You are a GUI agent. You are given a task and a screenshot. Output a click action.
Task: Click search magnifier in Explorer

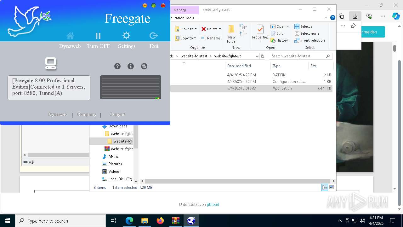[x=328, y=56]
